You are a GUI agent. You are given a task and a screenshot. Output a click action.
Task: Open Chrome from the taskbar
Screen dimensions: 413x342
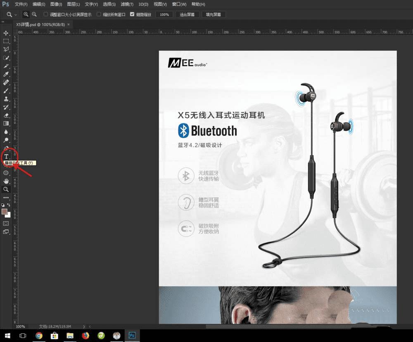[39, 335]
